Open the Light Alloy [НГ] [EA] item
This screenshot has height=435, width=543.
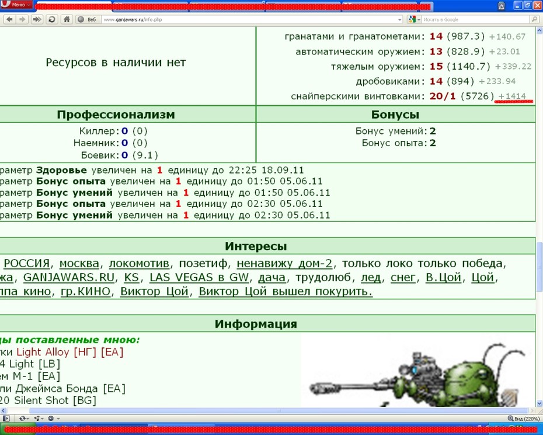point(69,352)
